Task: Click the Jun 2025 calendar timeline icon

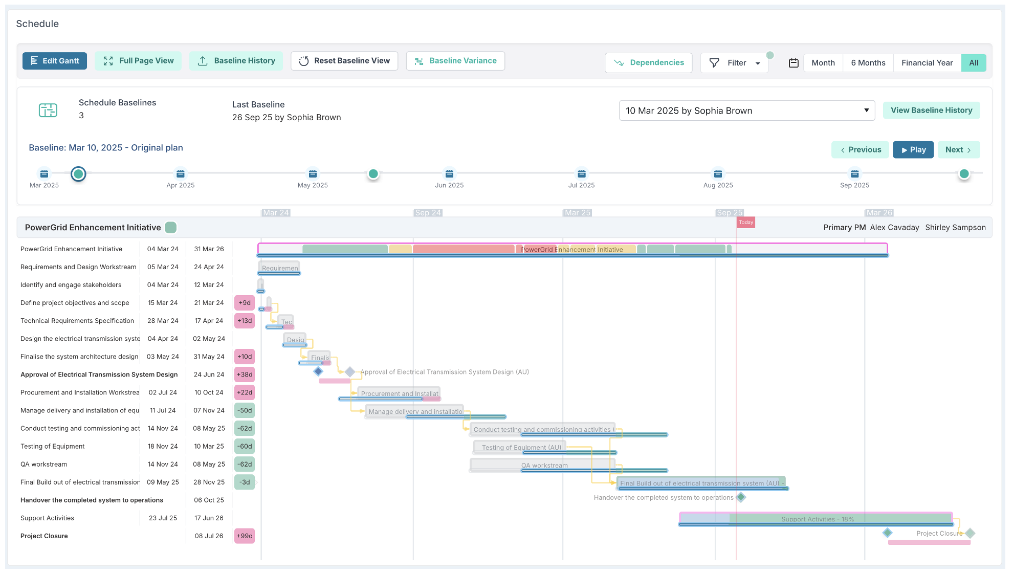Action: point(449,174)
